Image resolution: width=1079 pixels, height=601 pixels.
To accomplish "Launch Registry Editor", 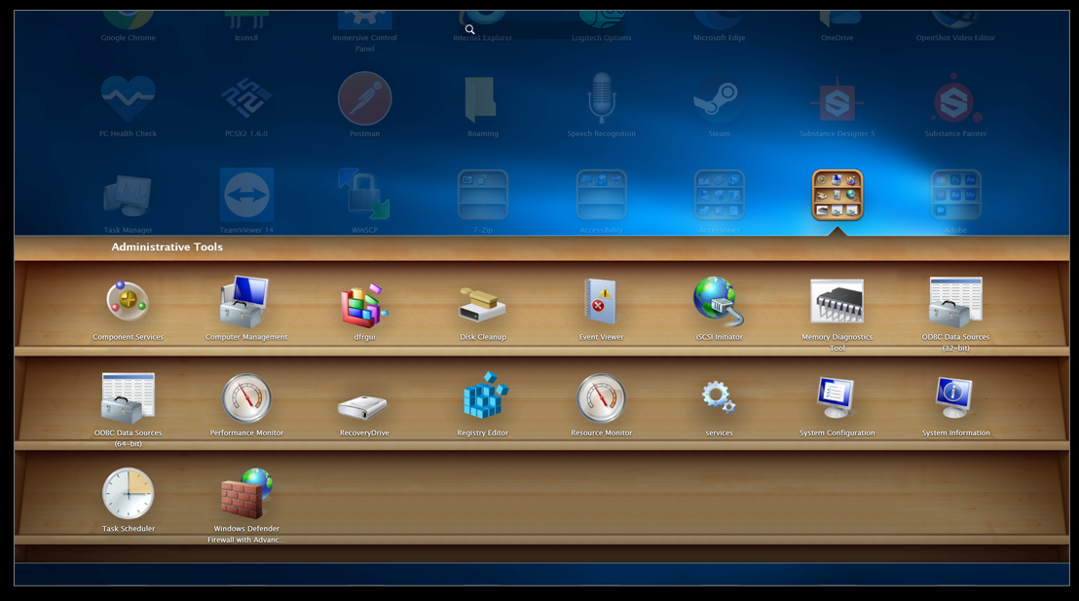I will pos(484,395).
